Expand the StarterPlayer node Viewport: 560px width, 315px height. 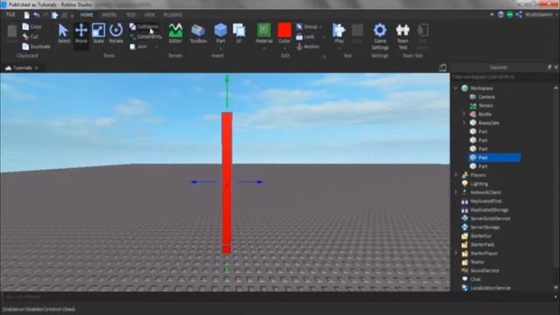click(456, 253)
